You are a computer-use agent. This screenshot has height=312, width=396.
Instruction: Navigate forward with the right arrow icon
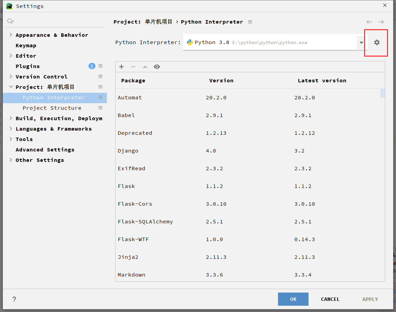[x=381, y=22]
